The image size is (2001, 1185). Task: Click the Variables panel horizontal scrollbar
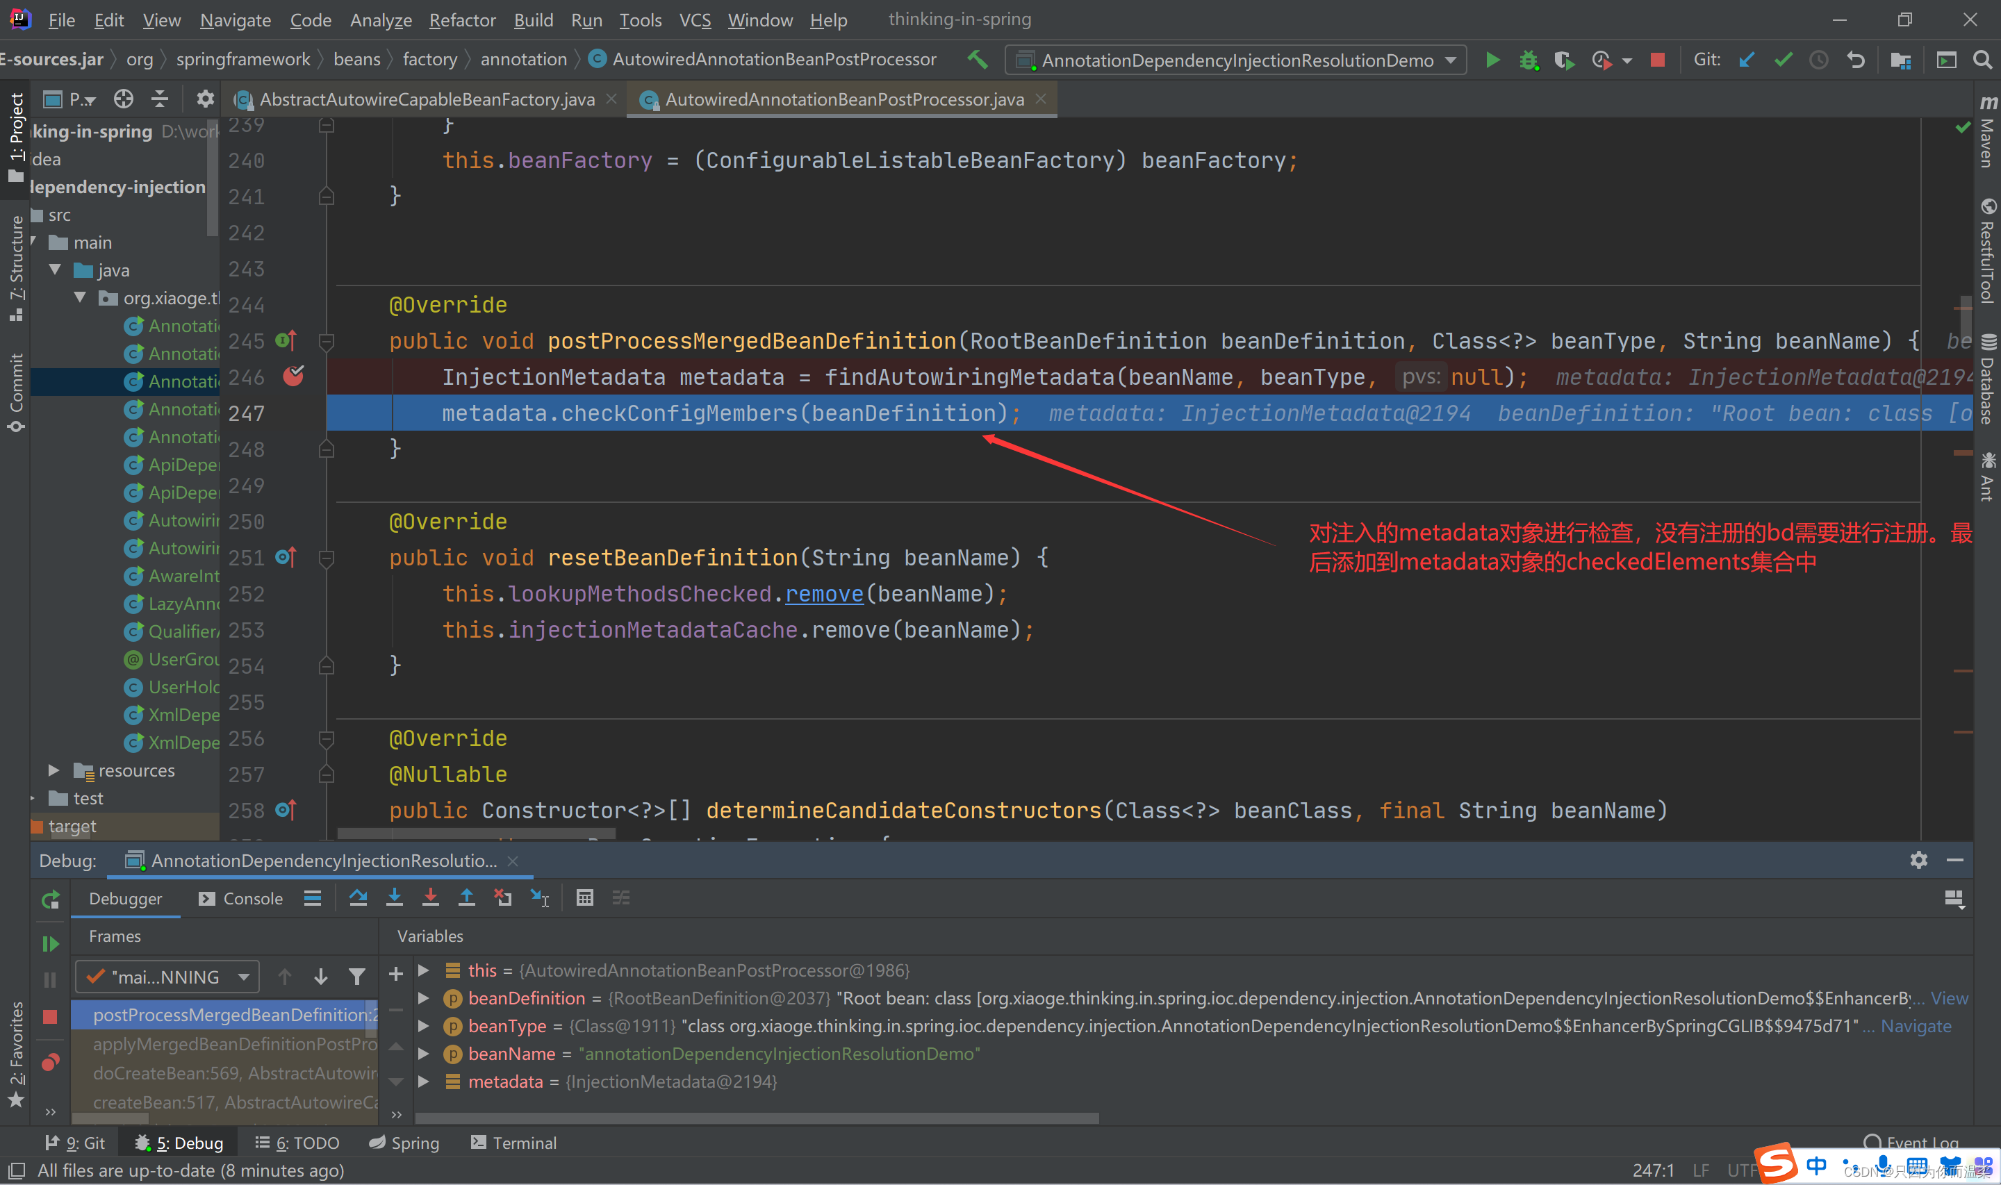tap(755, 1118)
